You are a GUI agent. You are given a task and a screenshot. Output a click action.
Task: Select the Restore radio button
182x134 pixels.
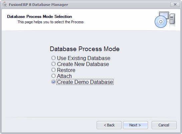click(x=53, y=70)
